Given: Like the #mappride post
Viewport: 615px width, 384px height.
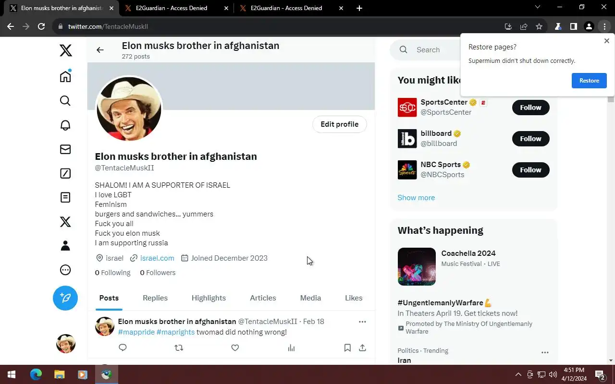Looking at the screenshot, I should 235,348.
